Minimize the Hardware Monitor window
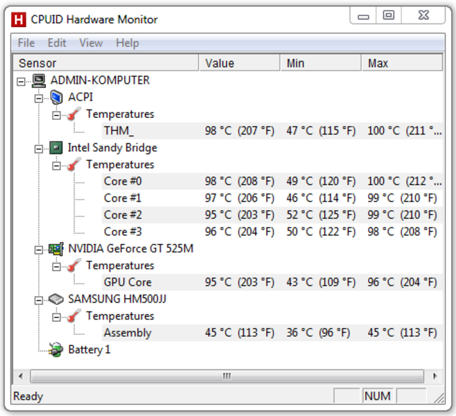The width and height of the screenshot is (456, 416). 363,16
